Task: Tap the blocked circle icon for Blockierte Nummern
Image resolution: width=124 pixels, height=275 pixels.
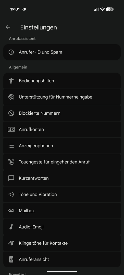Action: coord(11,113)
